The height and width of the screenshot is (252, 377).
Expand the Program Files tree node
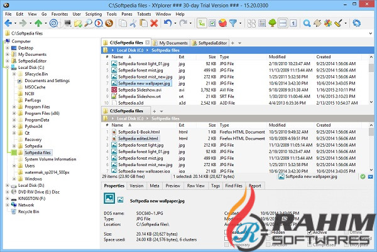(x=14, y=107)
